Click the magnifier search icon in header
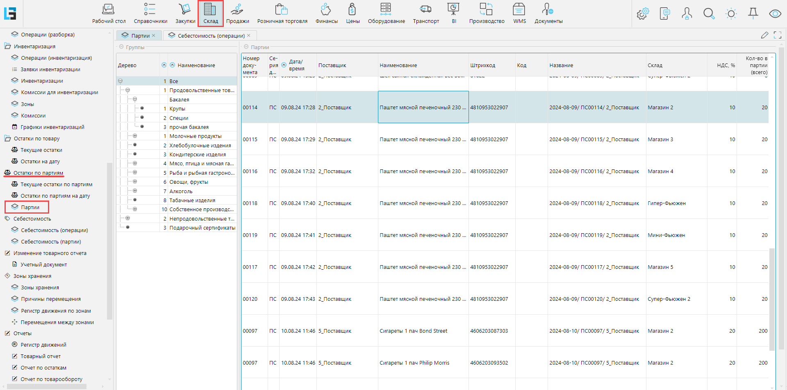The image size is (787, 390). click(709, 14)
